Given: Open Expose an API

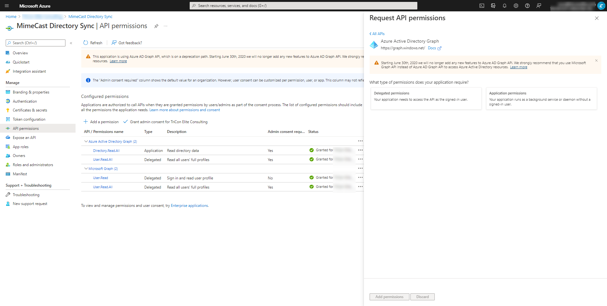Looking at the screenshot, I should [x=24, y=138].
